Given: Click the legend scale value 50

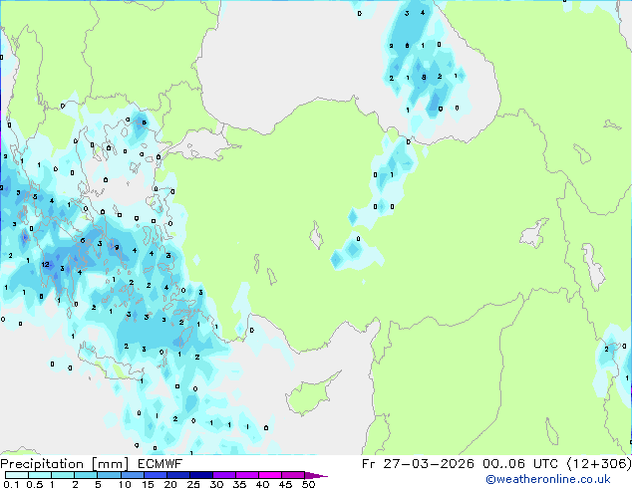Looking at the screenshot, I should click(308, 484).
